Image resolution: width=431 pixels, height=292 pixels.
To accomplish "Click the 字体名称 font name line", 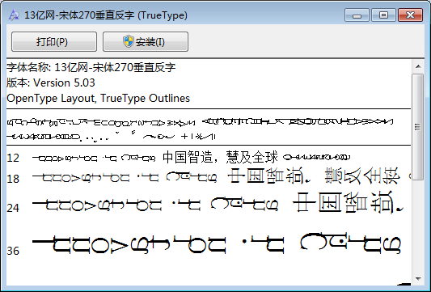I will (91, 67).
